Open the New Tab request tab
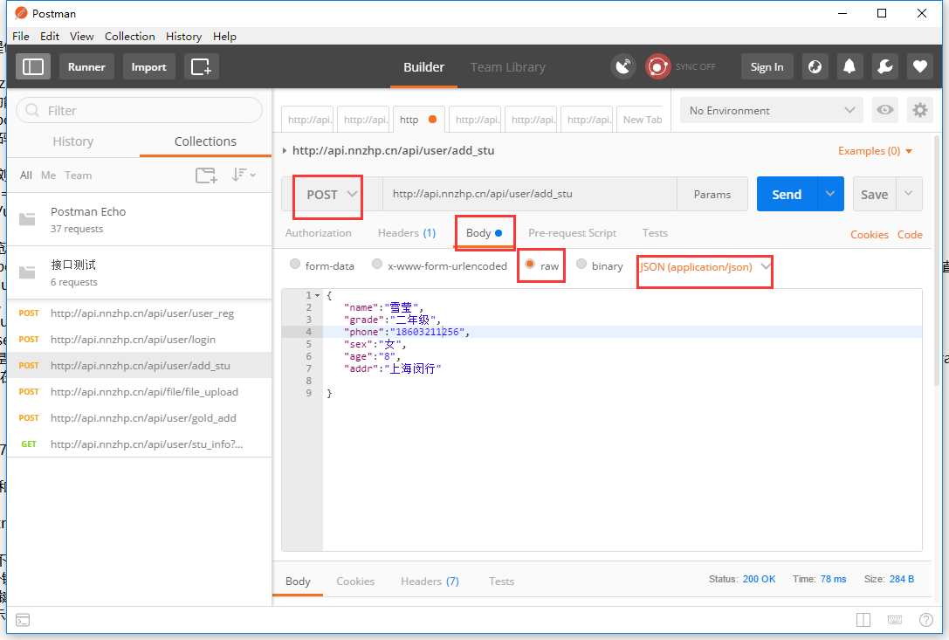Screen dimensions: 949x640 coord(643,120)
